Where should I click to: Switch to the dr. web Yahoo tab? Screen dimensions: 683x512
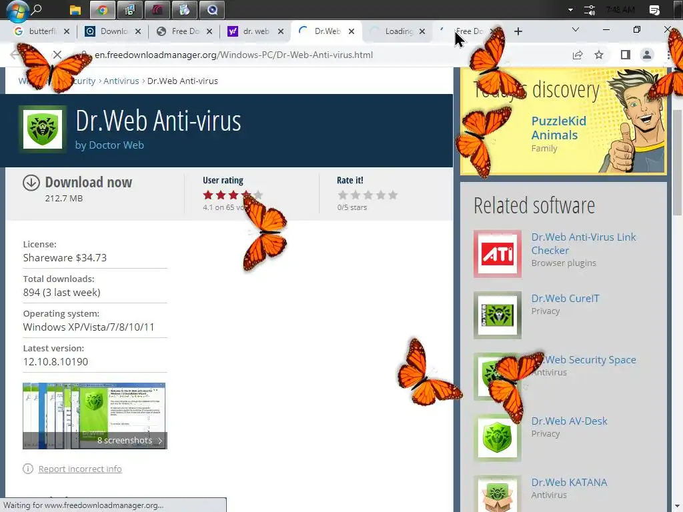[x=255, y=31]
